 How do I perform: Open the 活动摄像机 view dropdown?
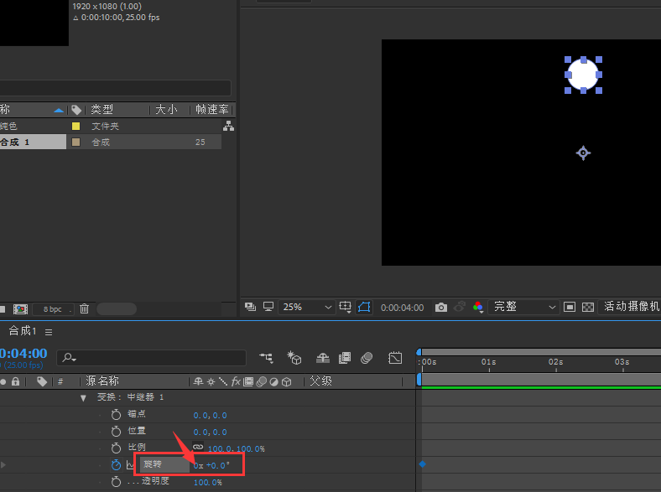(x=631, y=307)
